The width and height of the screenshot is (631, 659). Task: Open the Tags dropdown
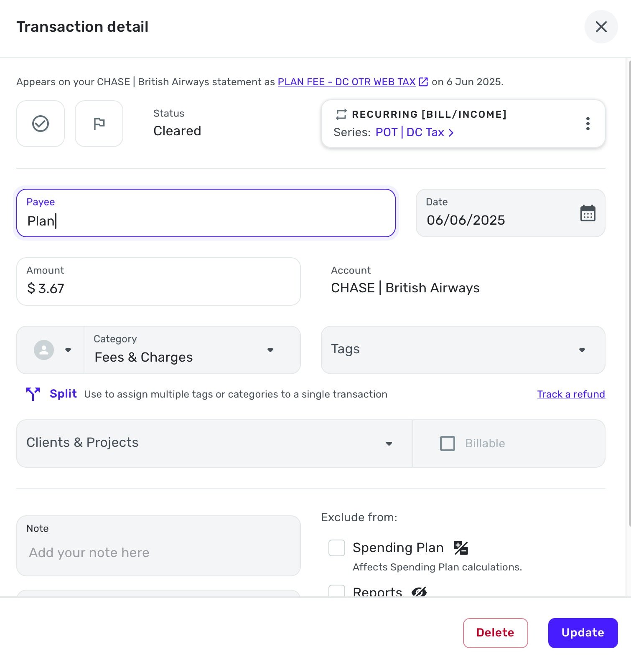pos(463,350)
